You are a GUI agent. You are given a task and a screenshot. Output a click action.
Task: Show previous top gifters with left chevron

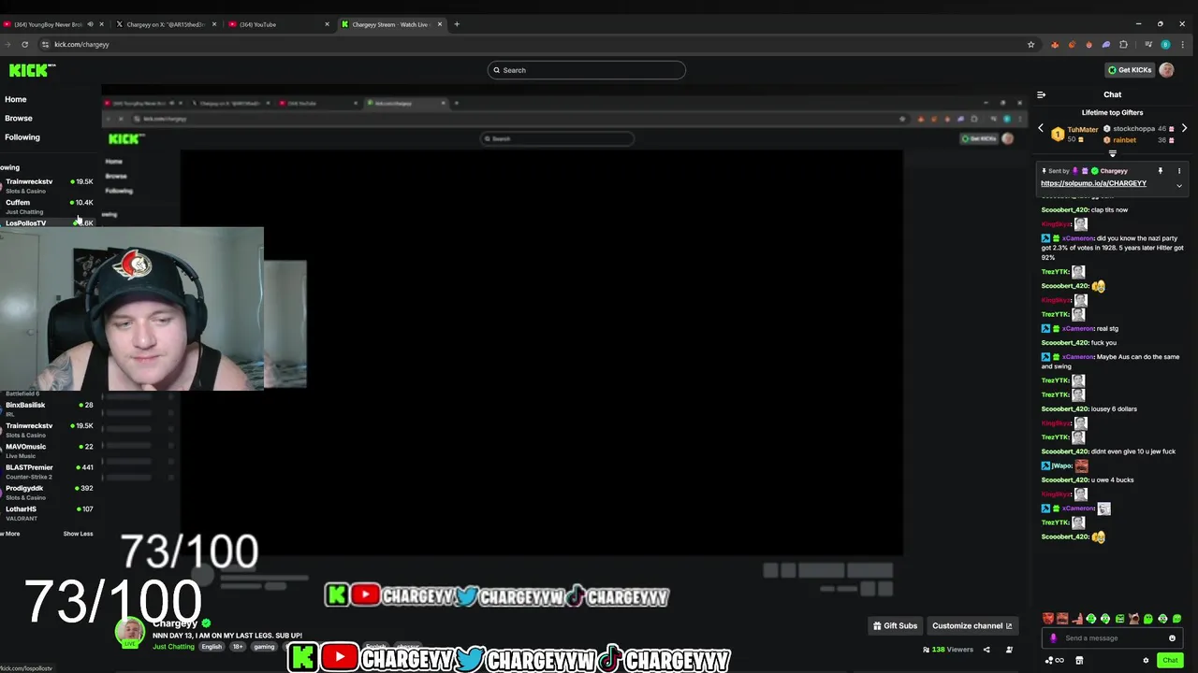pyautogui.click(x=1040, y=129)
